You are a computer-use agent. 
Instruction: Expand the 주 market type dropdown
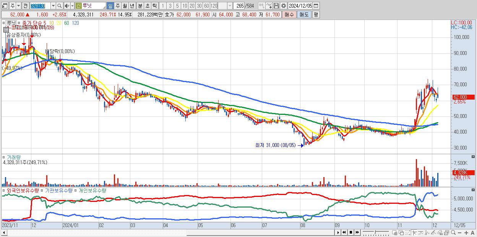pyautogui.click(x=18, y=6)
